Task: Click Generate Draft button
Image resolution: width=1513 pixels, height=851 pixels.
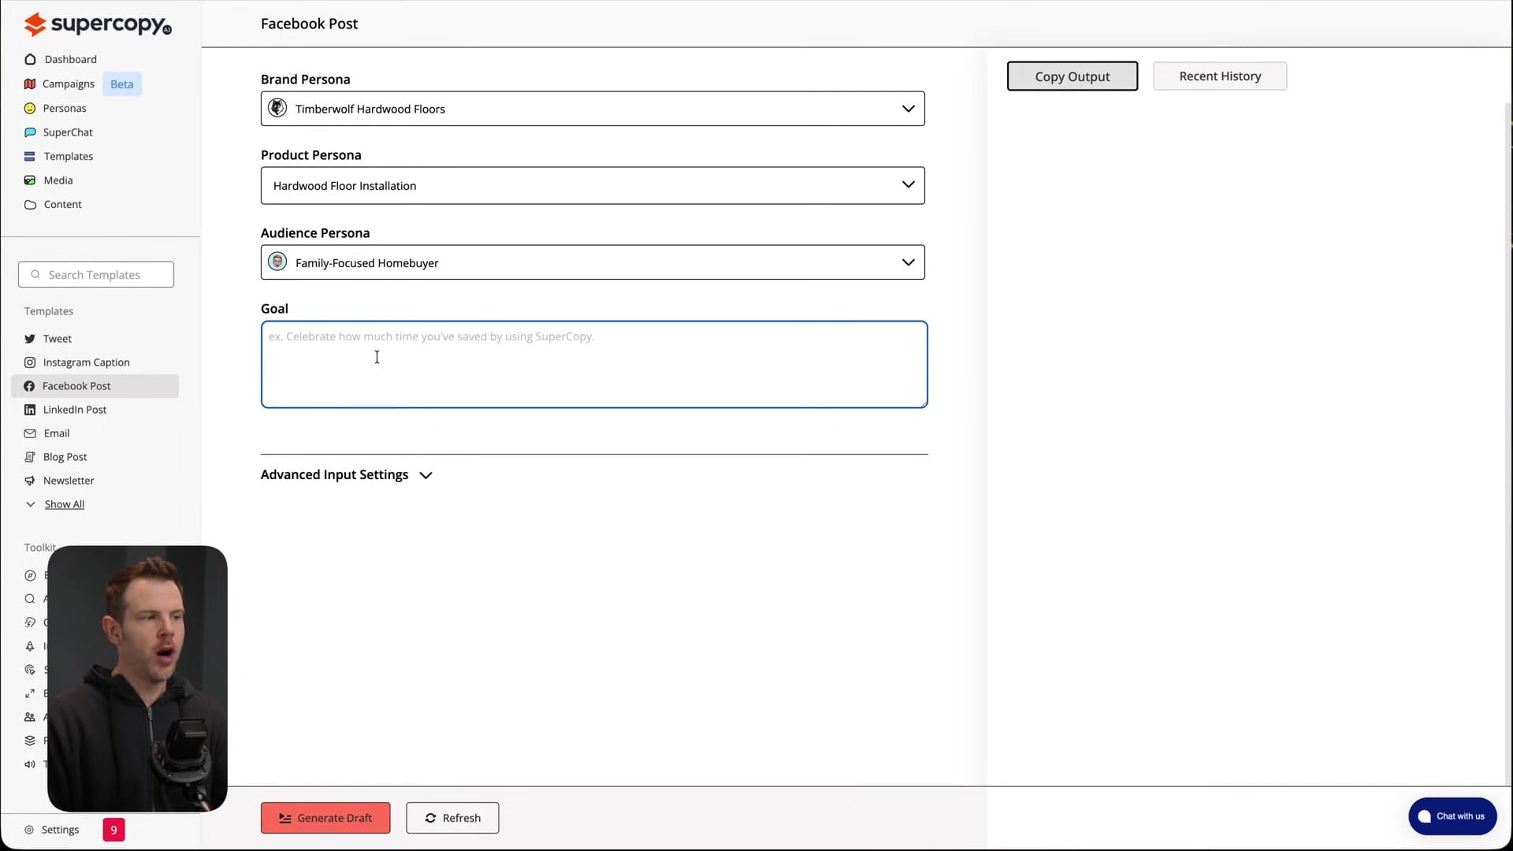Action: [325, 818]
